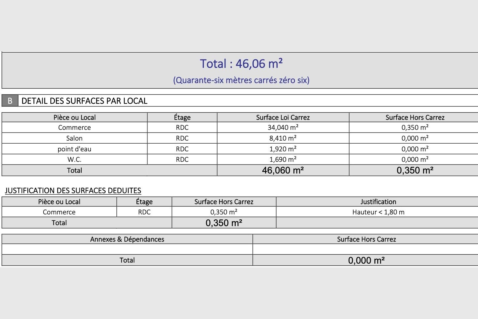The width and height of the screenshot is (478, 319).
Task: Select the Étage column header in detail table
Action: pyautogui.click(x=182, y=117)
